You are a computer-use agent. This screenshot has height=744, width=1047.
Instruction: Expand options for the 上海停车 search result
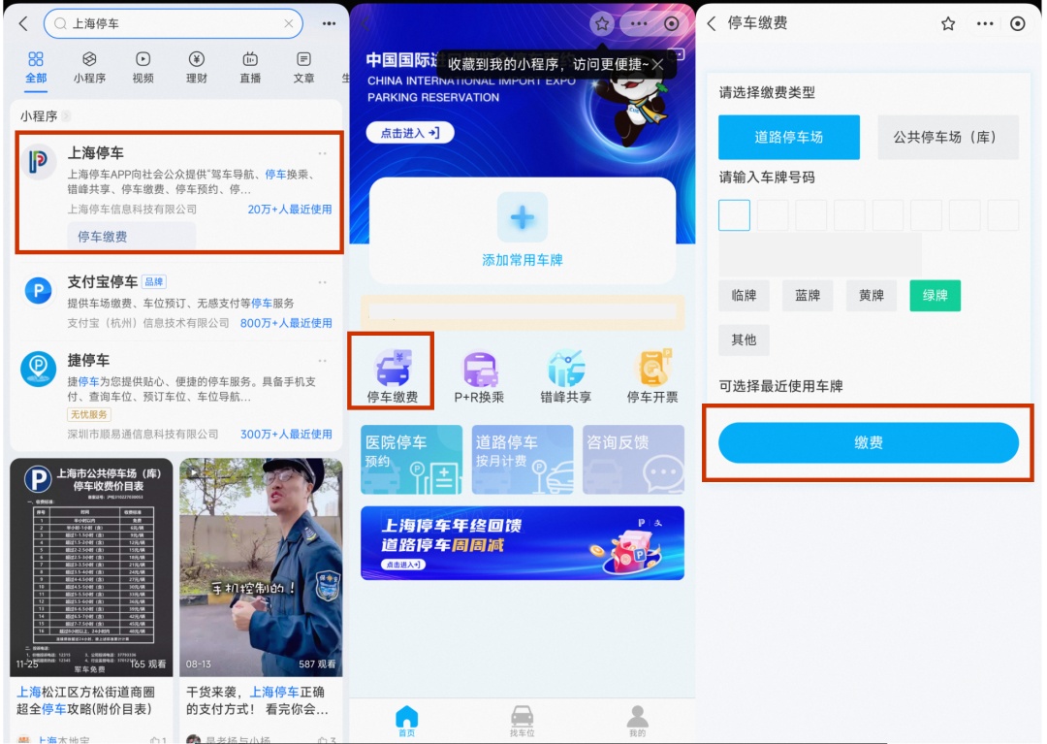pos(323,153)
